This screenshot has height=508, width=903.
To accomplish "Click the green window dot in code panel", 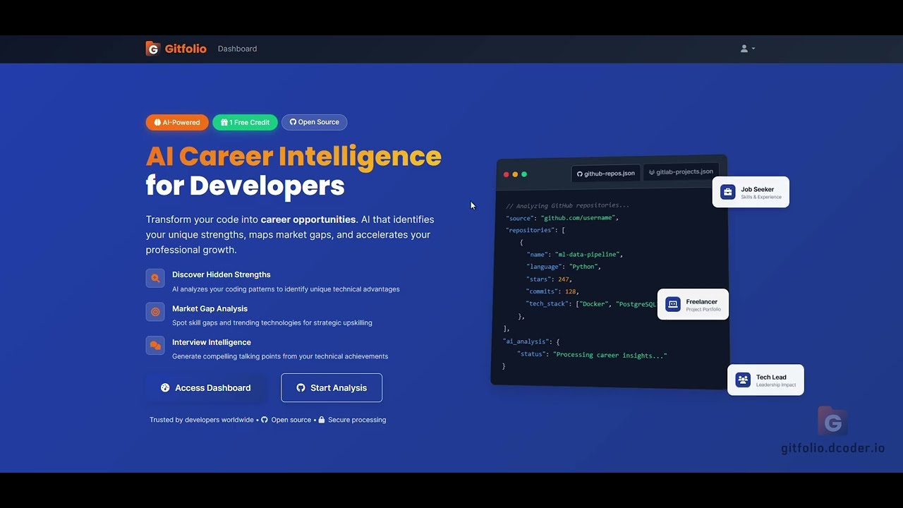I will (524, 174).
